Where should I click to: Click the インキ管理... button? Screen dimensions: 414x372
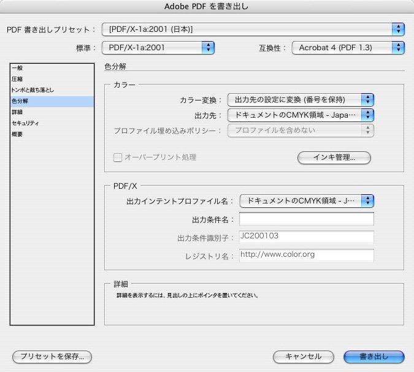[x=334, y=158]
